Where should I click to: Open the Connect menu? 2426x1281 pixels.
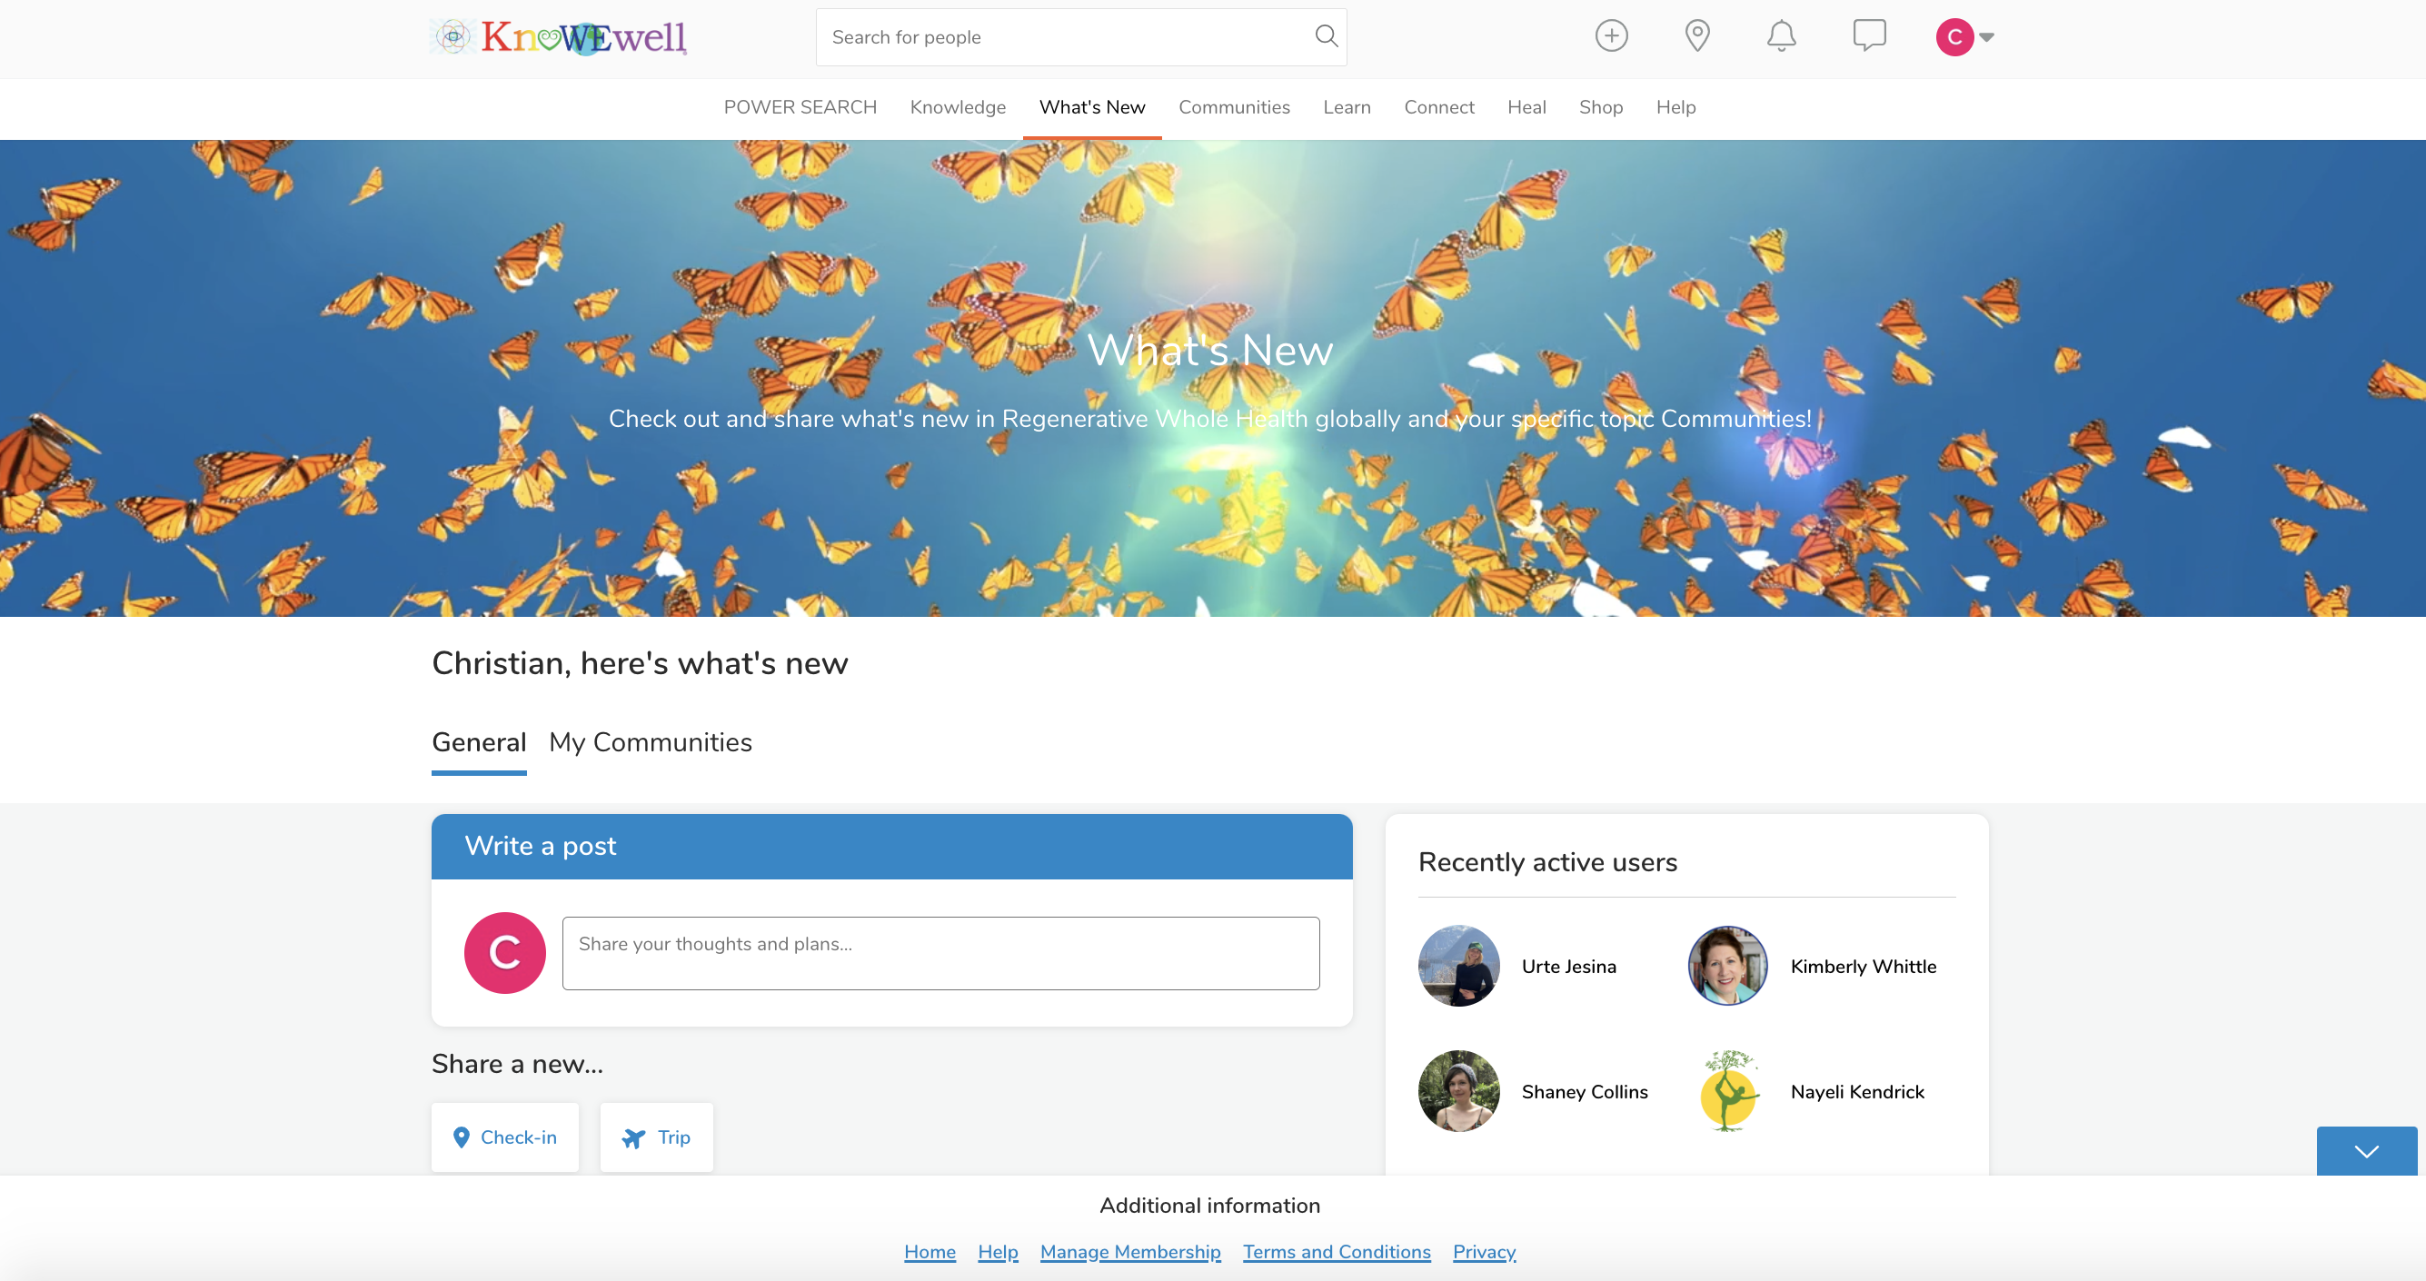tap(1439, 107)
